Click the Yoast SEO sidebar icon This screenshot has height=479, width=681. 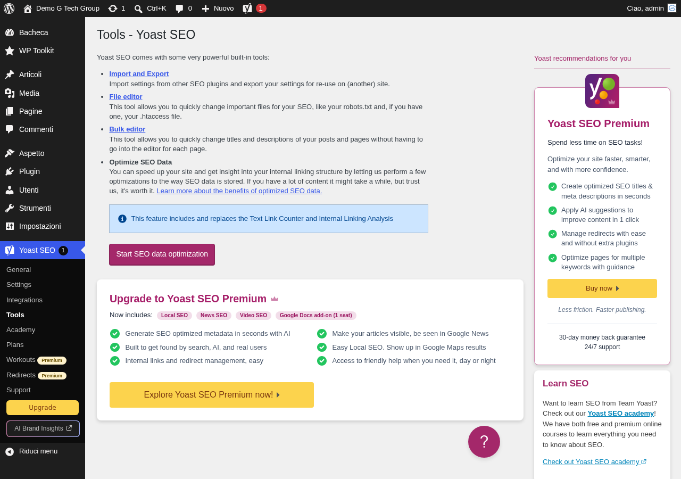10,250
